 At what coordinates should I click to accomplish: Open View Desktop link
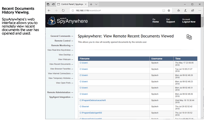[x=66, y=55]
